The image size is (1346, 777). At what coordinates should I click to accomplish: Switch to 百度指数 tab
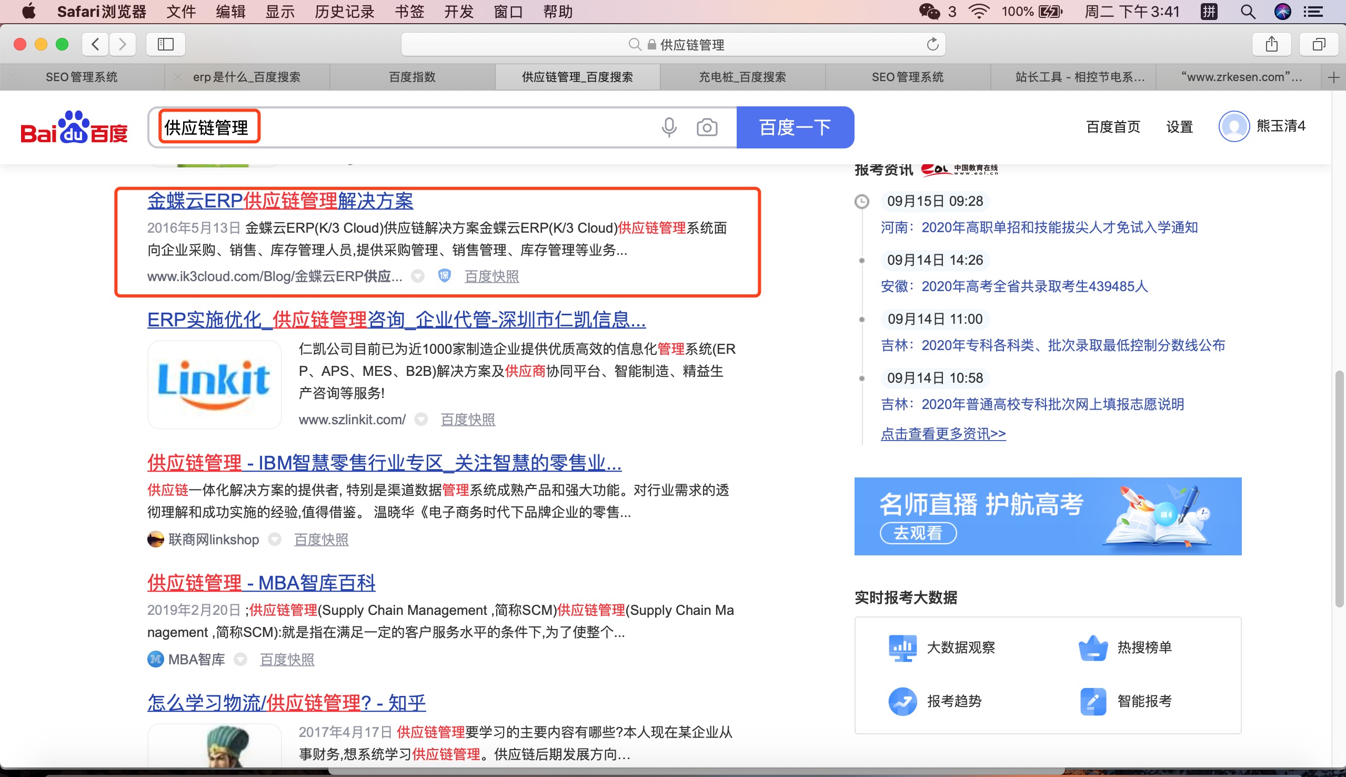(412, 77)
